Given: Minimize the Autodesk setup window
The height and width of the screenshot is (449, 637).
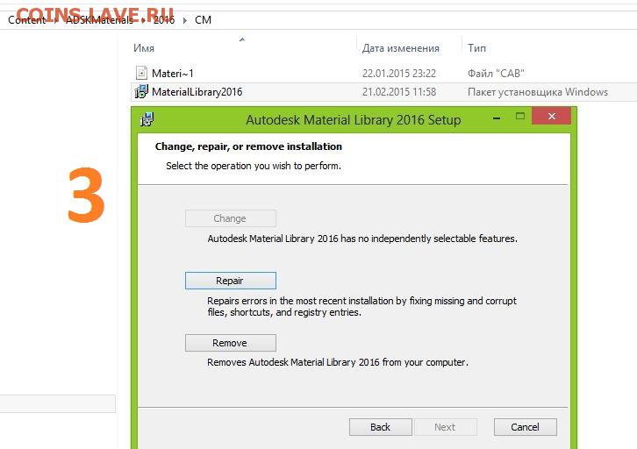Looking at the screenshot, I should [497, 118].
